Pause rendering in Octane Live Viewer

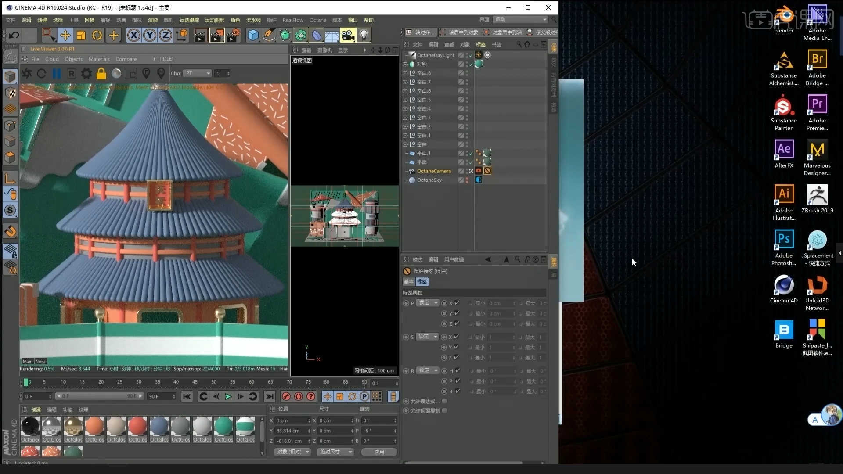point(57,73)
